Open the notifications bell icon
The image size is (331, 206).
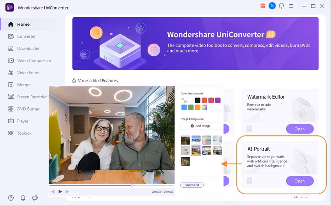pos(23,198)
